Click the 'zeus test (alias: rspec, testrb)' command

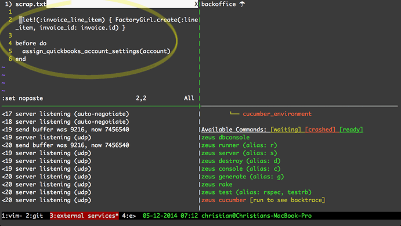[x=257, y=192]
